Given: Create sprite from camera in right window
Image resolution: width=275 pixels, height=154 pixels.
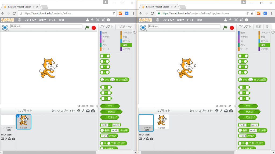Looking at the screenshot, I should point(231,111).
